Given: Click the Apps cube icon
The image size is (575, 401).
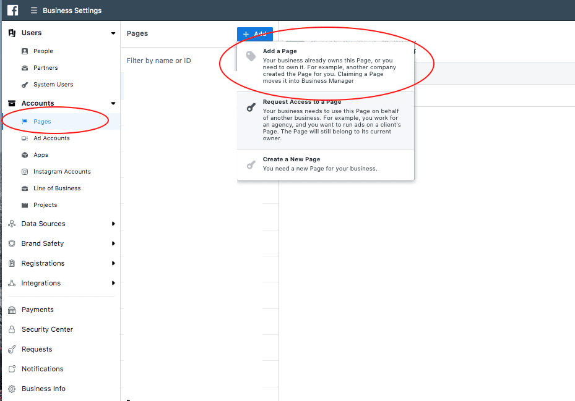Looking at the screenshot, I should (x=25, y=155).
